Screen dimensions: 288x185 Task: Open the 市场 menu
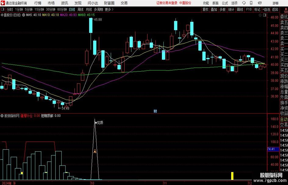click(51, 3)
